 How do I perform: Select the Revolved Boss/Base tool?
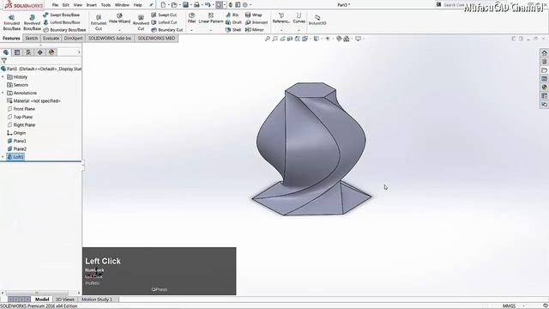(x=32, y=22)
